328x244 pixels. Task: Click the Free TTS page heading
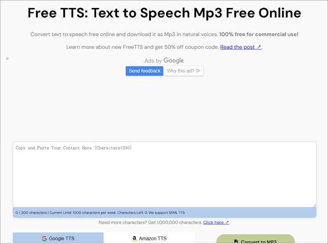(164, 13)
